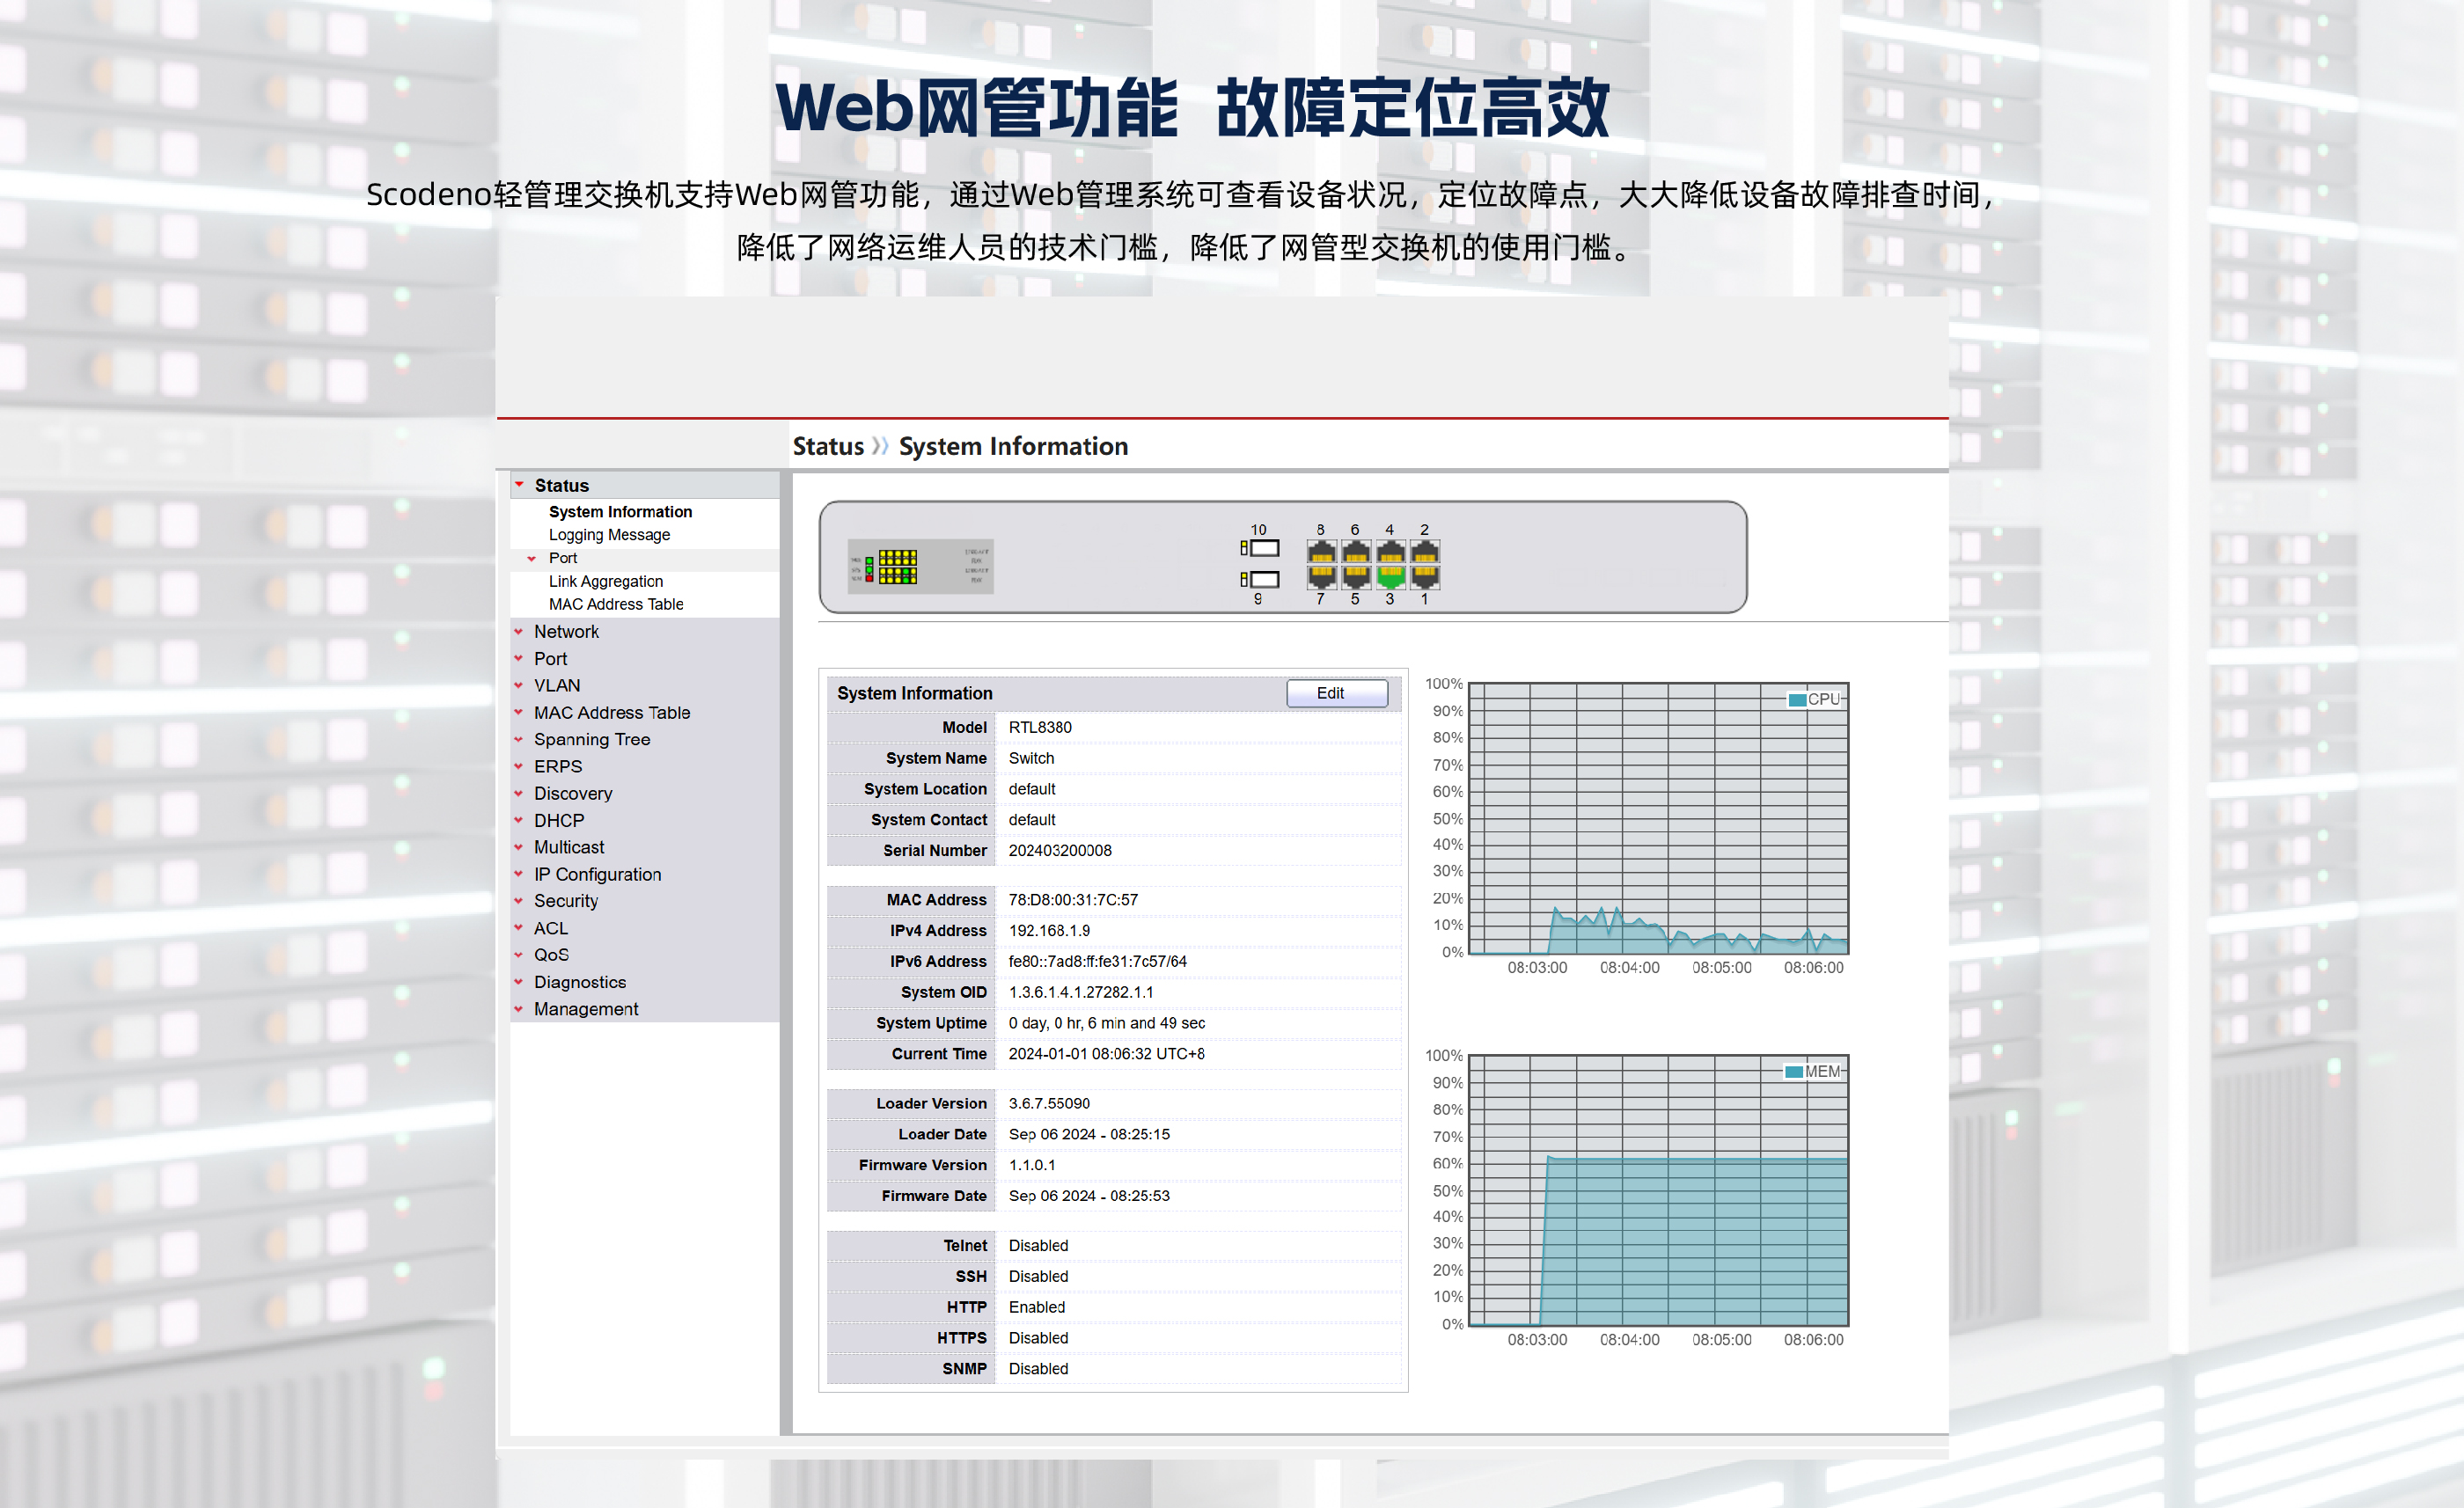The width and height of the screenshot is (2464, 1508).
Task: Open the Management menu
Action: (585, 1009)
